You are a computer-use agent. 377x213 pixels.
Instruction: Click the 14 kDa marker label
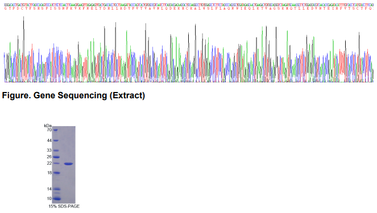coord(49,189)
